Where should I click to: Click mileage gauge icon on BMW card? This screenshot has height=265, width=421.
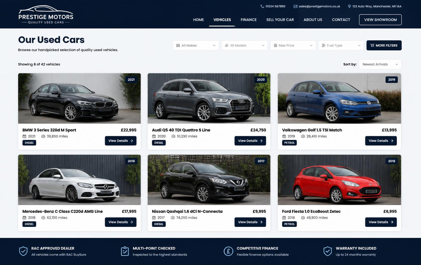coord(43,136)
